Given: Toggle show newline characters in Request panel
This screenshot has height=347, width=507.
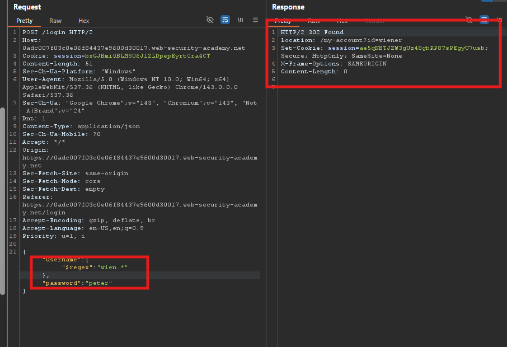Looking at the screenshot, I should (240, 20).
